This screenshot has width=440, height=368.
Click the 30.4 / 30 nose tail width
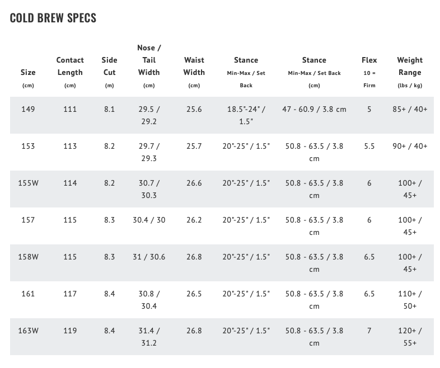pyautogui.click(x=149, y=220)
